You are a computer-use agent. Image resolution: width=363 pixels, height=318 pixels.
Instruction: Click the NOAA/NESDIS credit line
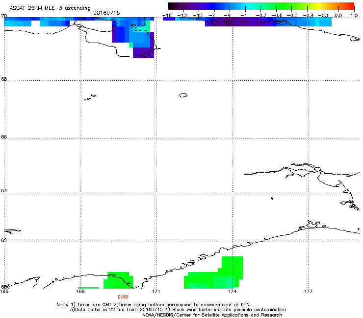point(212,315)
